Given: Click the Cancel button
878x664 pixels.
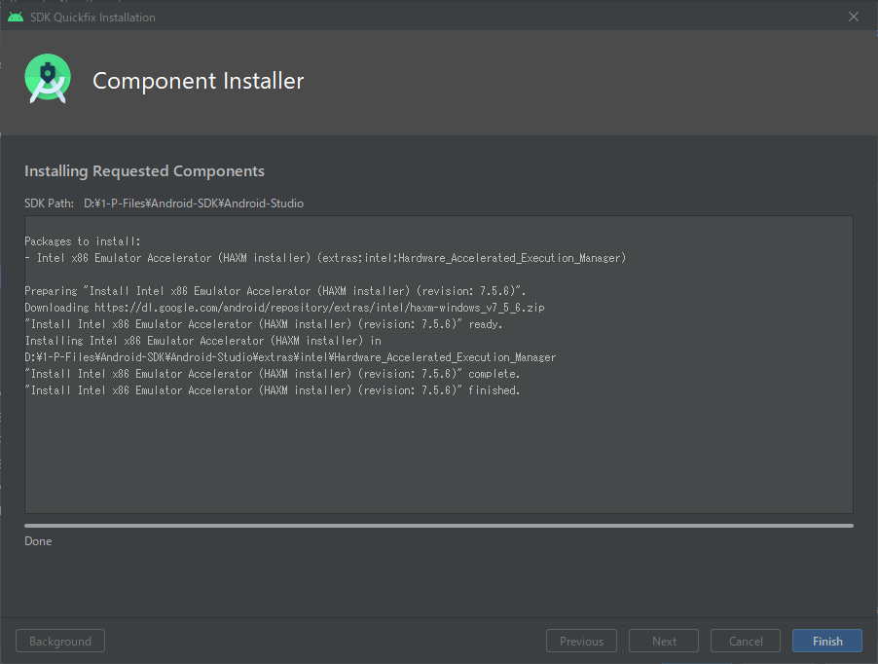Looking at the screenshot, I should click(745, 641).
